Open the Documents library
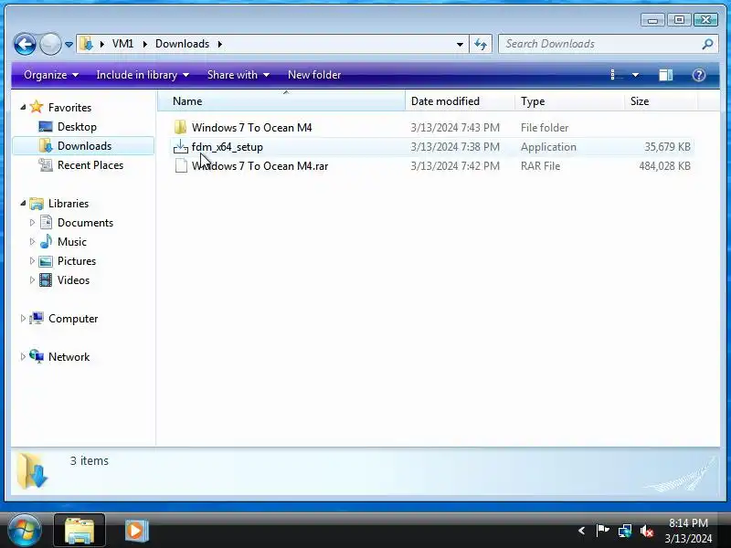The width and height of the screenshot is (731, 548). pos(85,222)
